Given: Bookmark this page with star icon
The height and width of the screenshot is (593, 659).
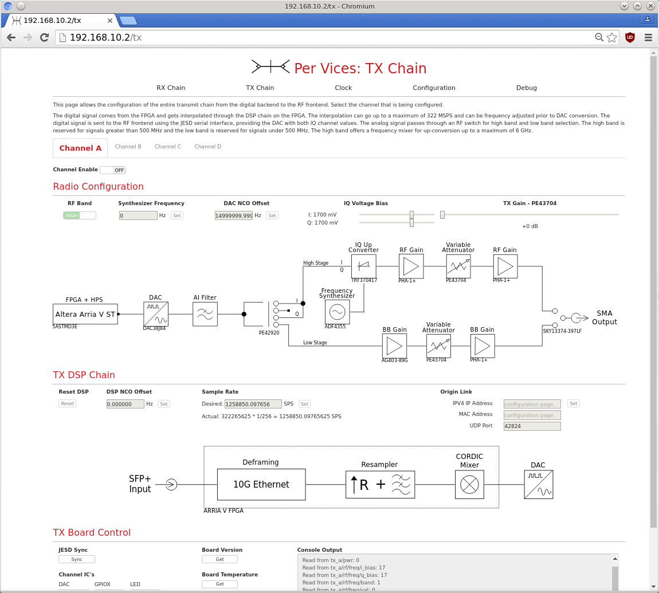Looking at the screenshot, I should tap(612, 38).
